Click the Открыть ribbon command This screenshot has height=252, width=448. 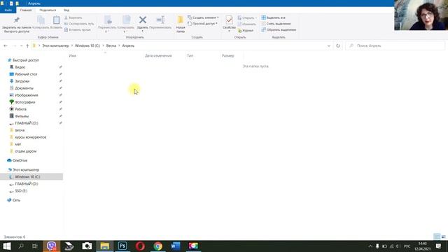[246, 17]
